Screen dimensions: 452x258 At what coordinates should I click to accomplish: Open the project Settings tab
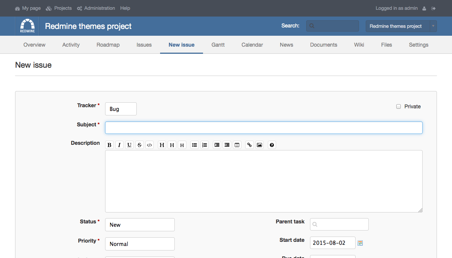418,45
